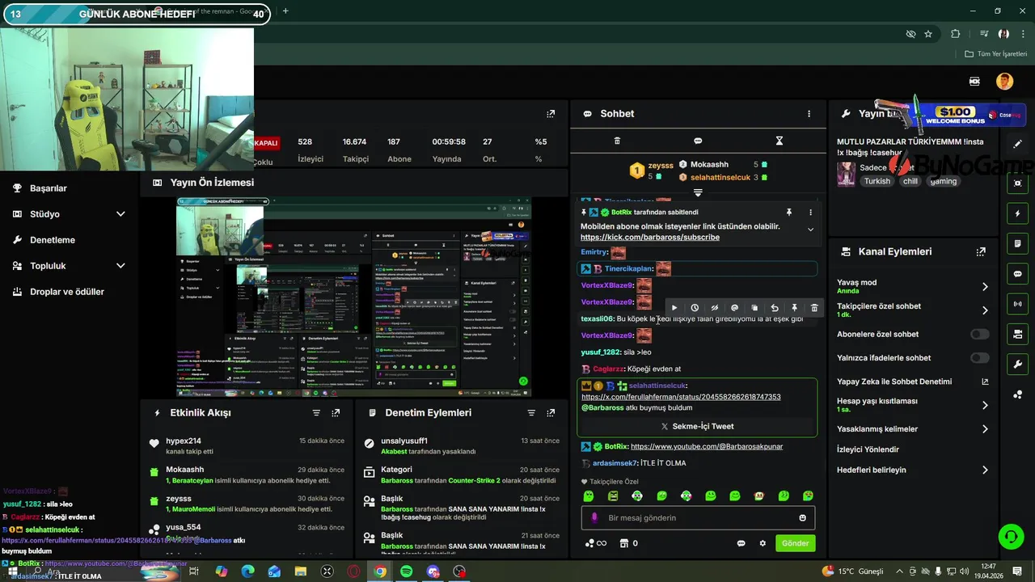
Task: Open the kick.com/barbaross/subscribe link
Action: coord(650,238)
